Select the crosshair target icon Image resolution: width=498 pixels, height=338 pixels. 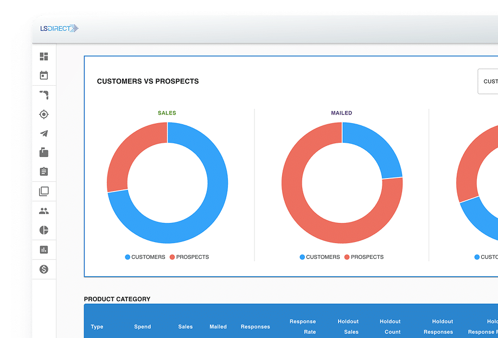(44, 114)
